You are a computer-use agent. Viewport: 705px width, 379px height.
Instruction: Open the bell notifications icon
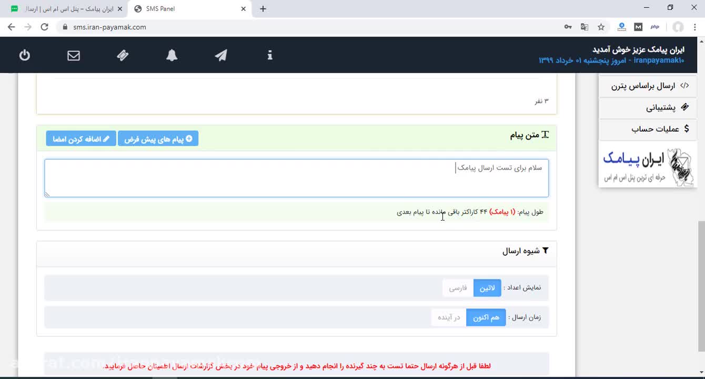coord(172,55)
